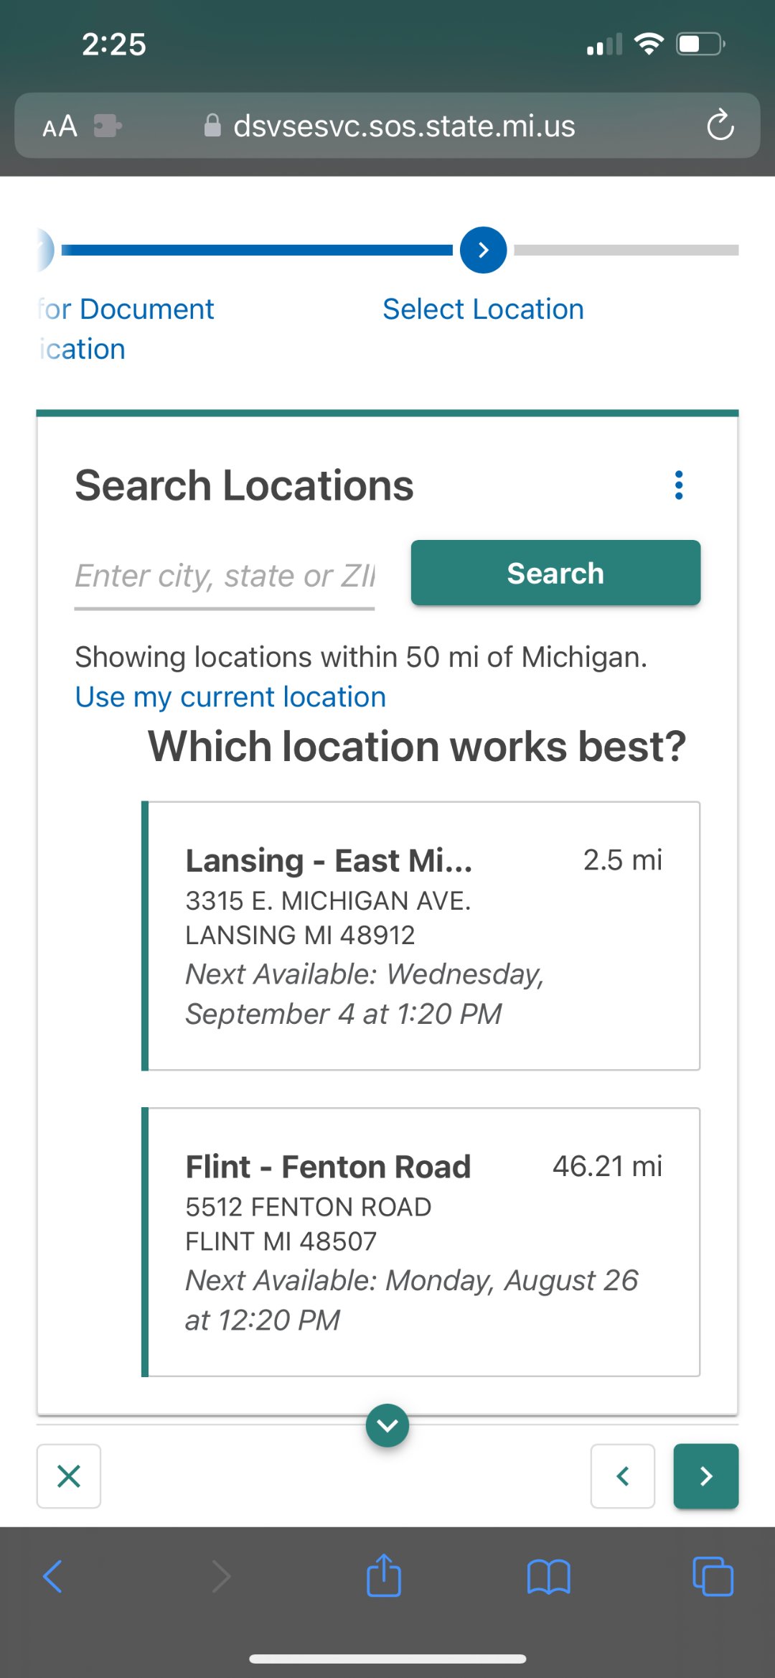Viewport: 775px width, 1678px height.
Task: Go back with Safari back arrow
Action: 53,1577
